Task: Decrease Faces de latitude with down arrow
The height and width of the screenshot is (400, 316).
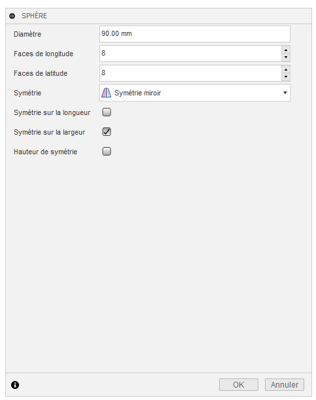Action: point(286,77)
